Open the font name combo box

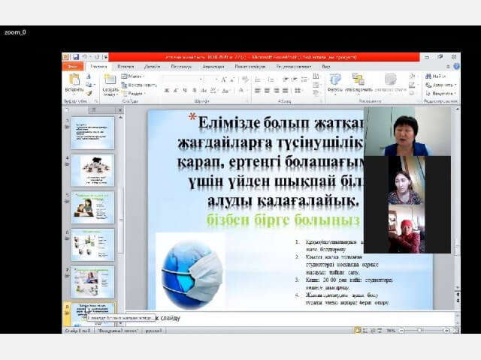pos(183,79)
